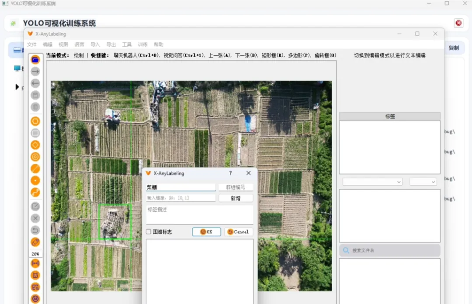Confirm label with OK button

click(206, 232)
